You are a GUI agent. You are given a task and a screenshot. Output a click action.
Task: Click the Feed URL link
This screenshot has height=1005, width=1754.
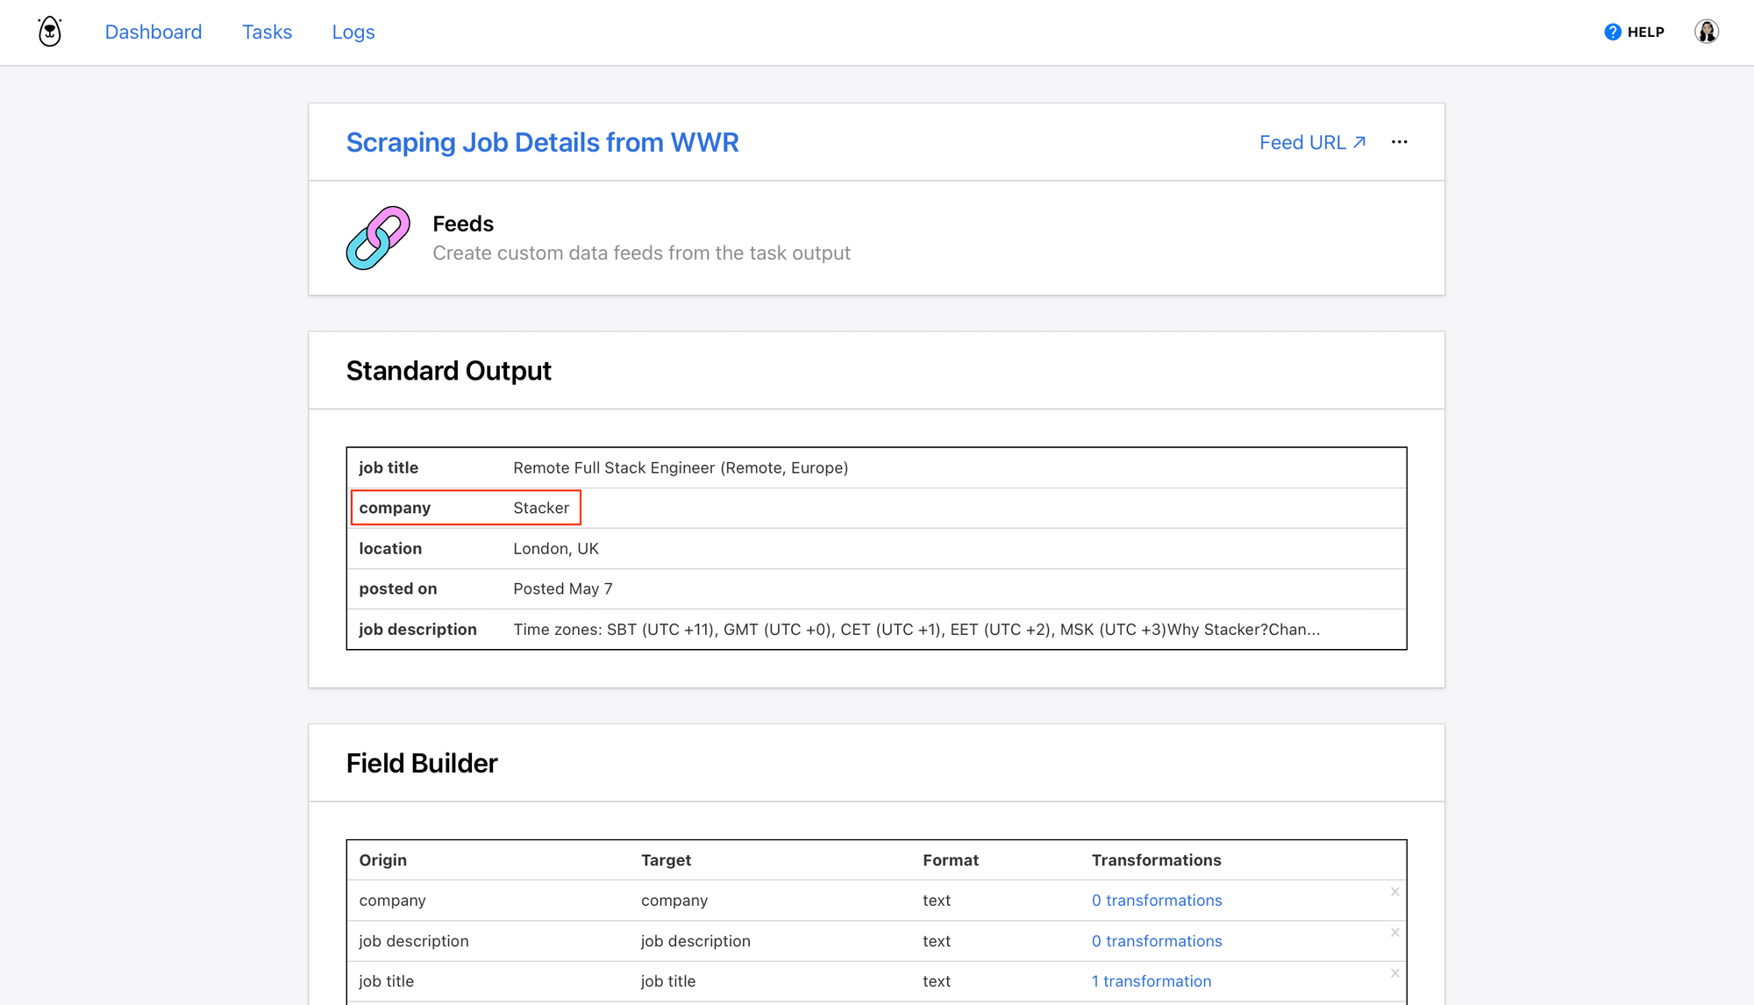coord(1303,142)
